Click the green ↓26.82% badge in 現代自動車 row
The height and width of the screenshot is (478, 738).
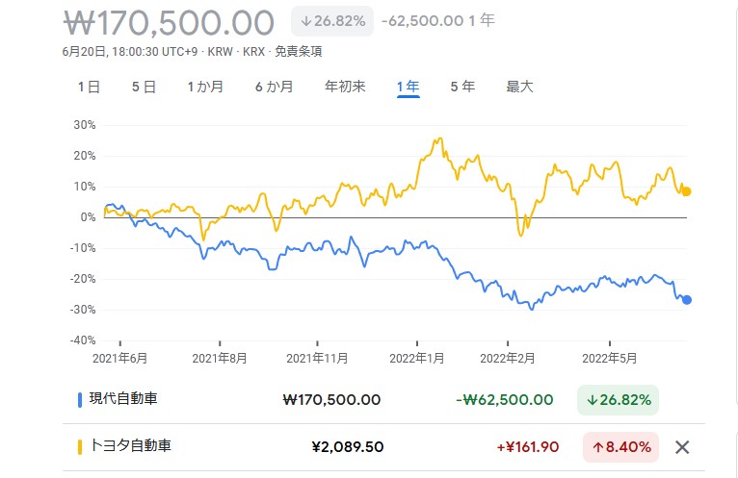[x=619, y=399]
